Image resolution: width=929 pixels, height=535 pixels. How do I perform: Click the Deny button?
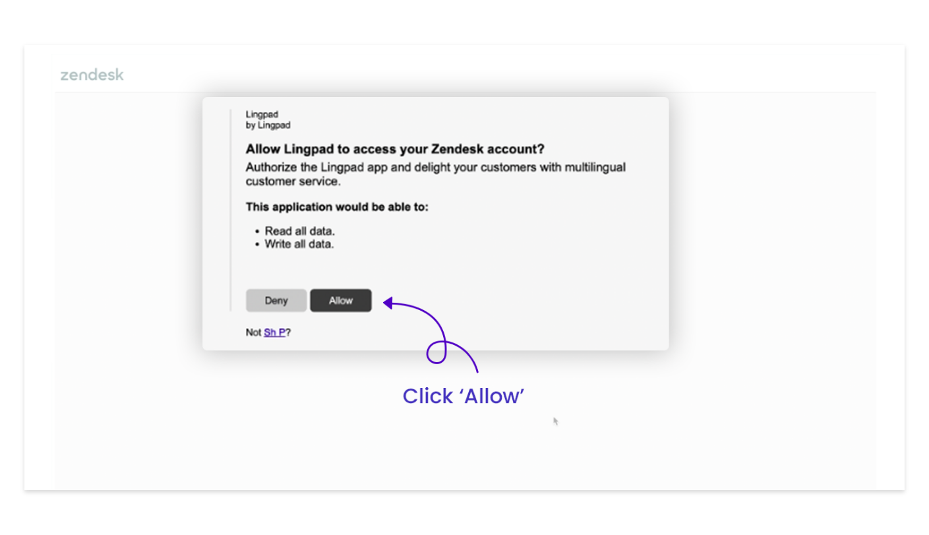tap(276, 300)
